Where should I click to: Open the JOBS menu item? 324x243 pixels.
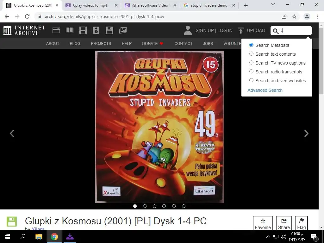208,44
